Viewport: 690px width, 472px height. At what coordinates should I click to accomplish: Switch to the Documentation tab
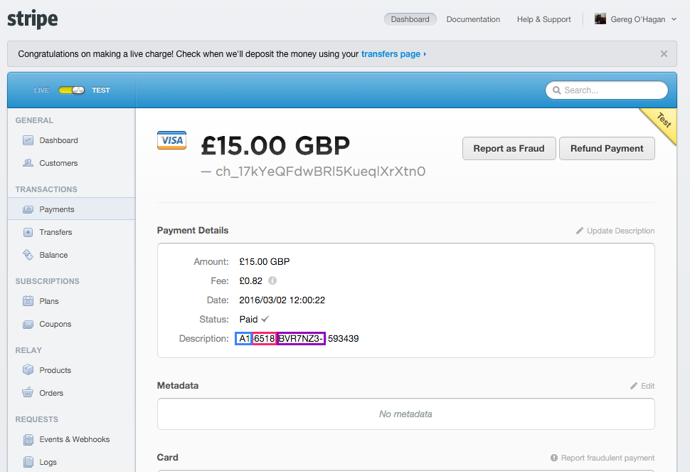tap(473, 19)
